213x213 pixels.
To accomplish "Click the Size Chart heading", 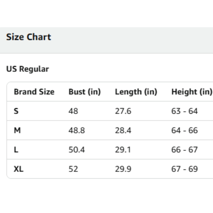I will 28,37.
